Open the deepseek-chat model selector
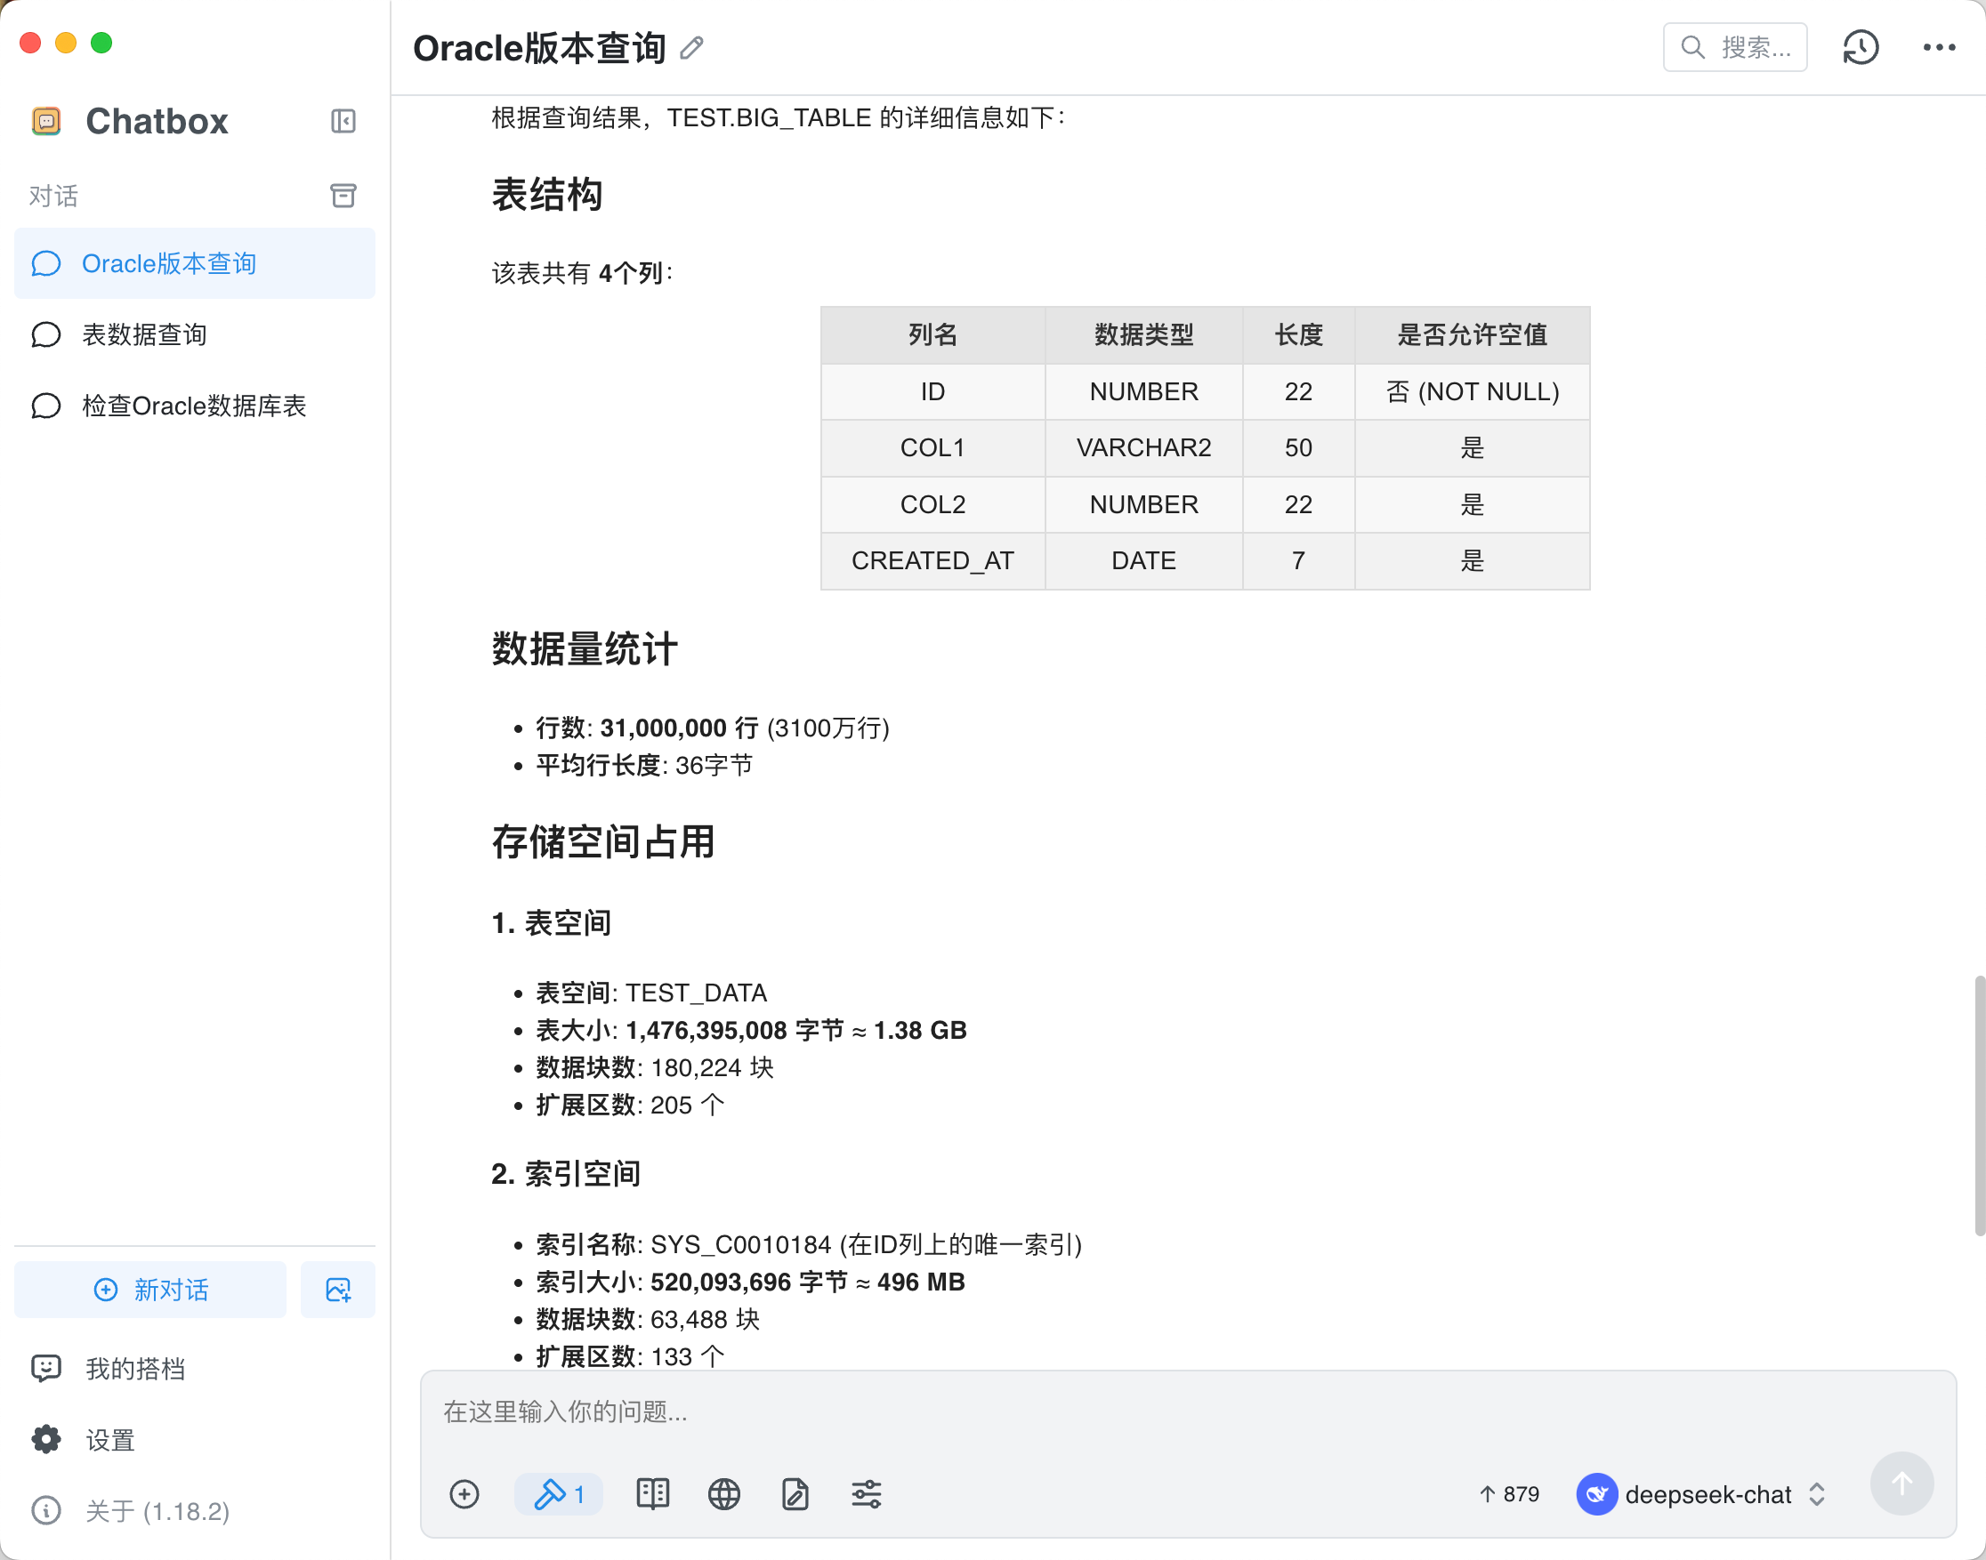 1703,1494
